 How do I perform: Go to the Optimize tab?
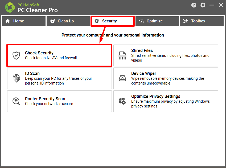coord(157,21)
